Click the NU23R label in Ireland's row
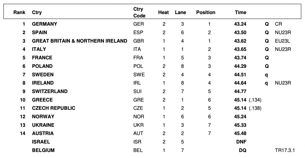Image resolution: width=305 pixels, height=158 pixels. pyautogui.click(x=283, y=83)
